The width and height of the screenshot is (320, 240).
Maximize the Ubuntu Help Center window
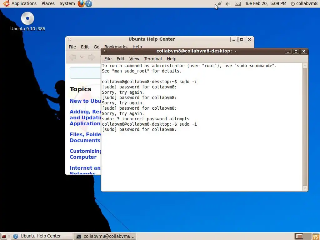pos(242,39)
